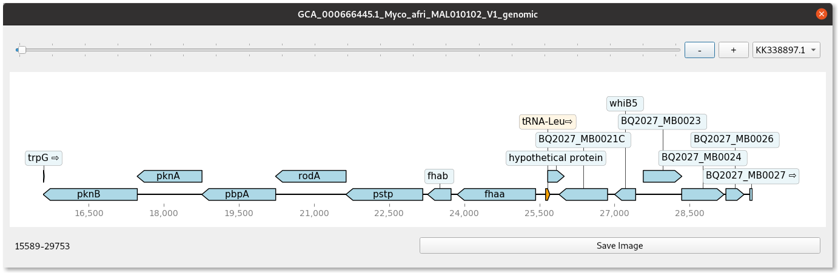Click the BQ2027_MB0021C label
Screen dimensions: 838x273
(581, 139)
